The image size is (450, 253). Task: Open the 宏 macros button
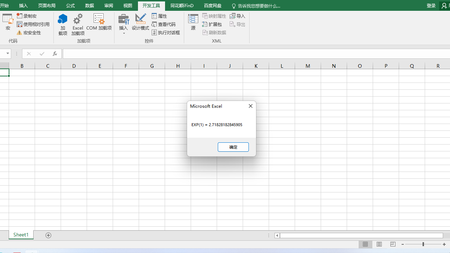coord(8,22)
